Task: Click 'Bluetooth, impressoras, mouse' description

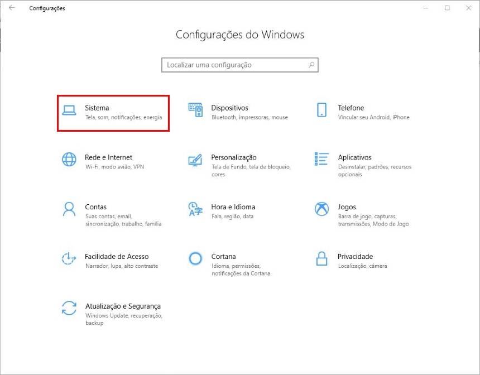Action: coord(249,117)
